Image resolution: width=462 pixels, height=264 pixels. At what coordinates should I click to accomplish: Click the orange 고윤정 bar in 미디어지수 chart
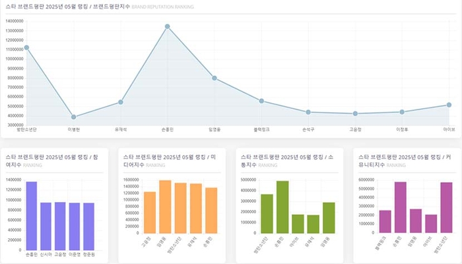point(150,213)
